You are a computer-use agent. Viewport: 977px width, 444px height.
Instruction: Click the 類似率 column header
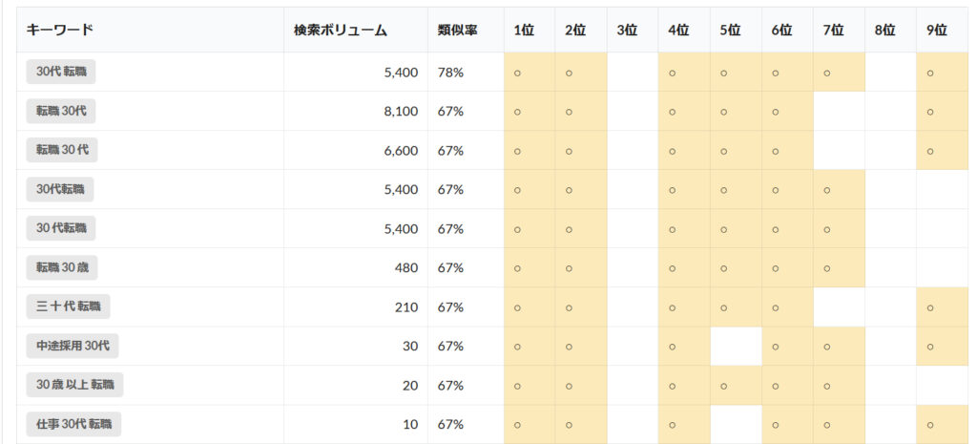click(458, 30)
